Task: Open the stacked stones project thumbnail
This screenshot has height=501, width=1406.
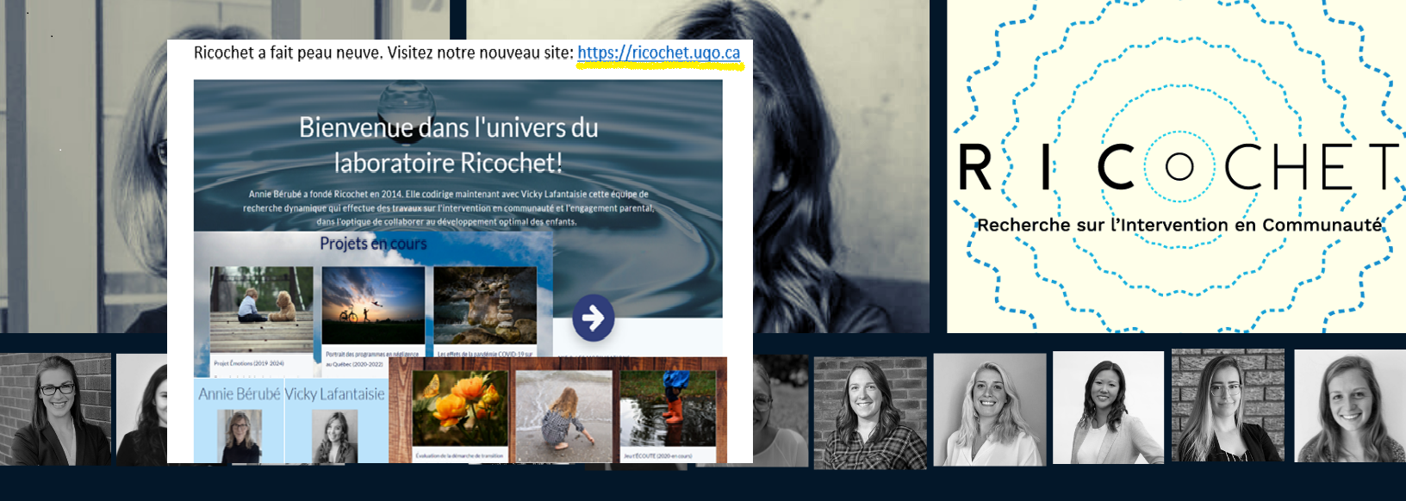Action: pos(485,306)
